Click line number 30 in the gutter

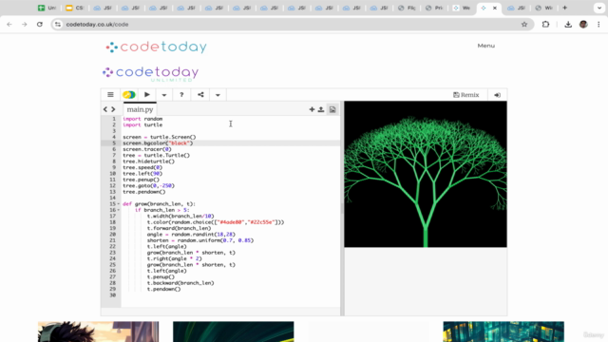pyautogui.click(x=112, y=295)
